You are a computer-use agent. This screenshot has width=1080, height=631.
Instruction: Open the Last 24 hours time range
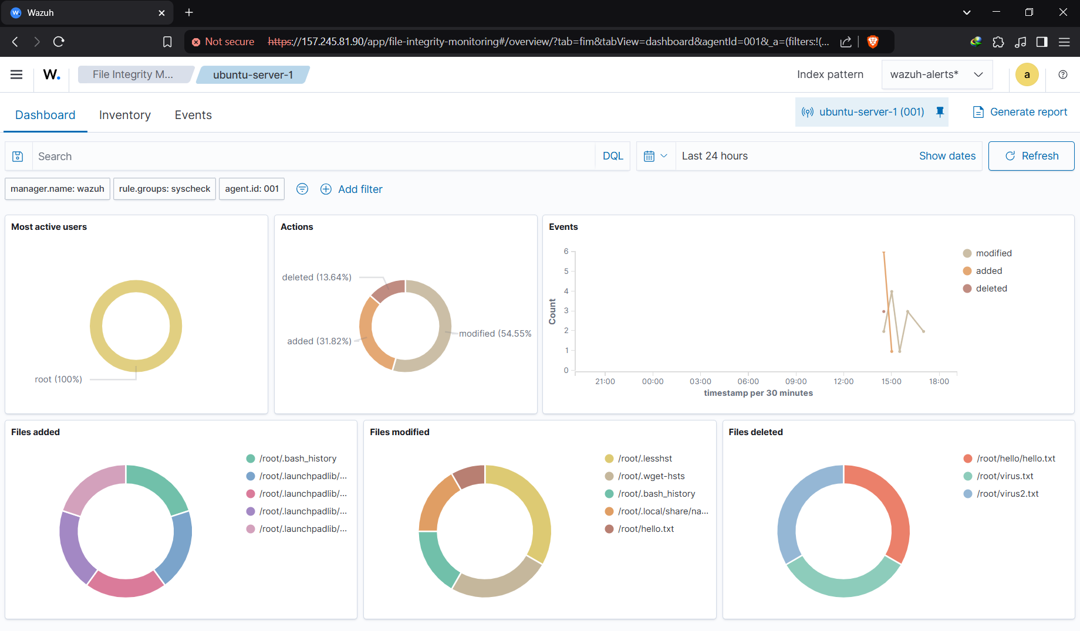point(714,156)
